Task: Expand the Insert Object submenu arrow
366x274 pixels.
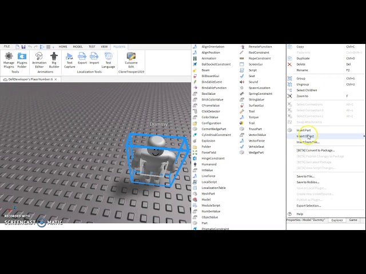Action: point(364,136)
